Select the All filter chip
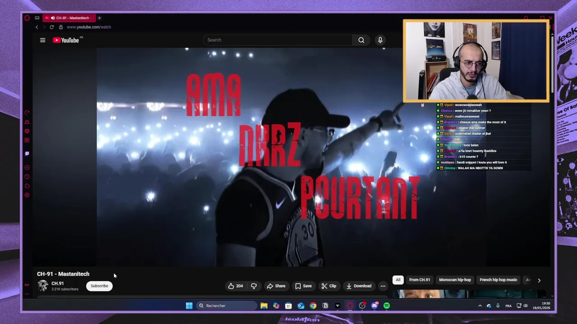Image resolution: width=577 pixels, height=324 pixels. [398, 280]
